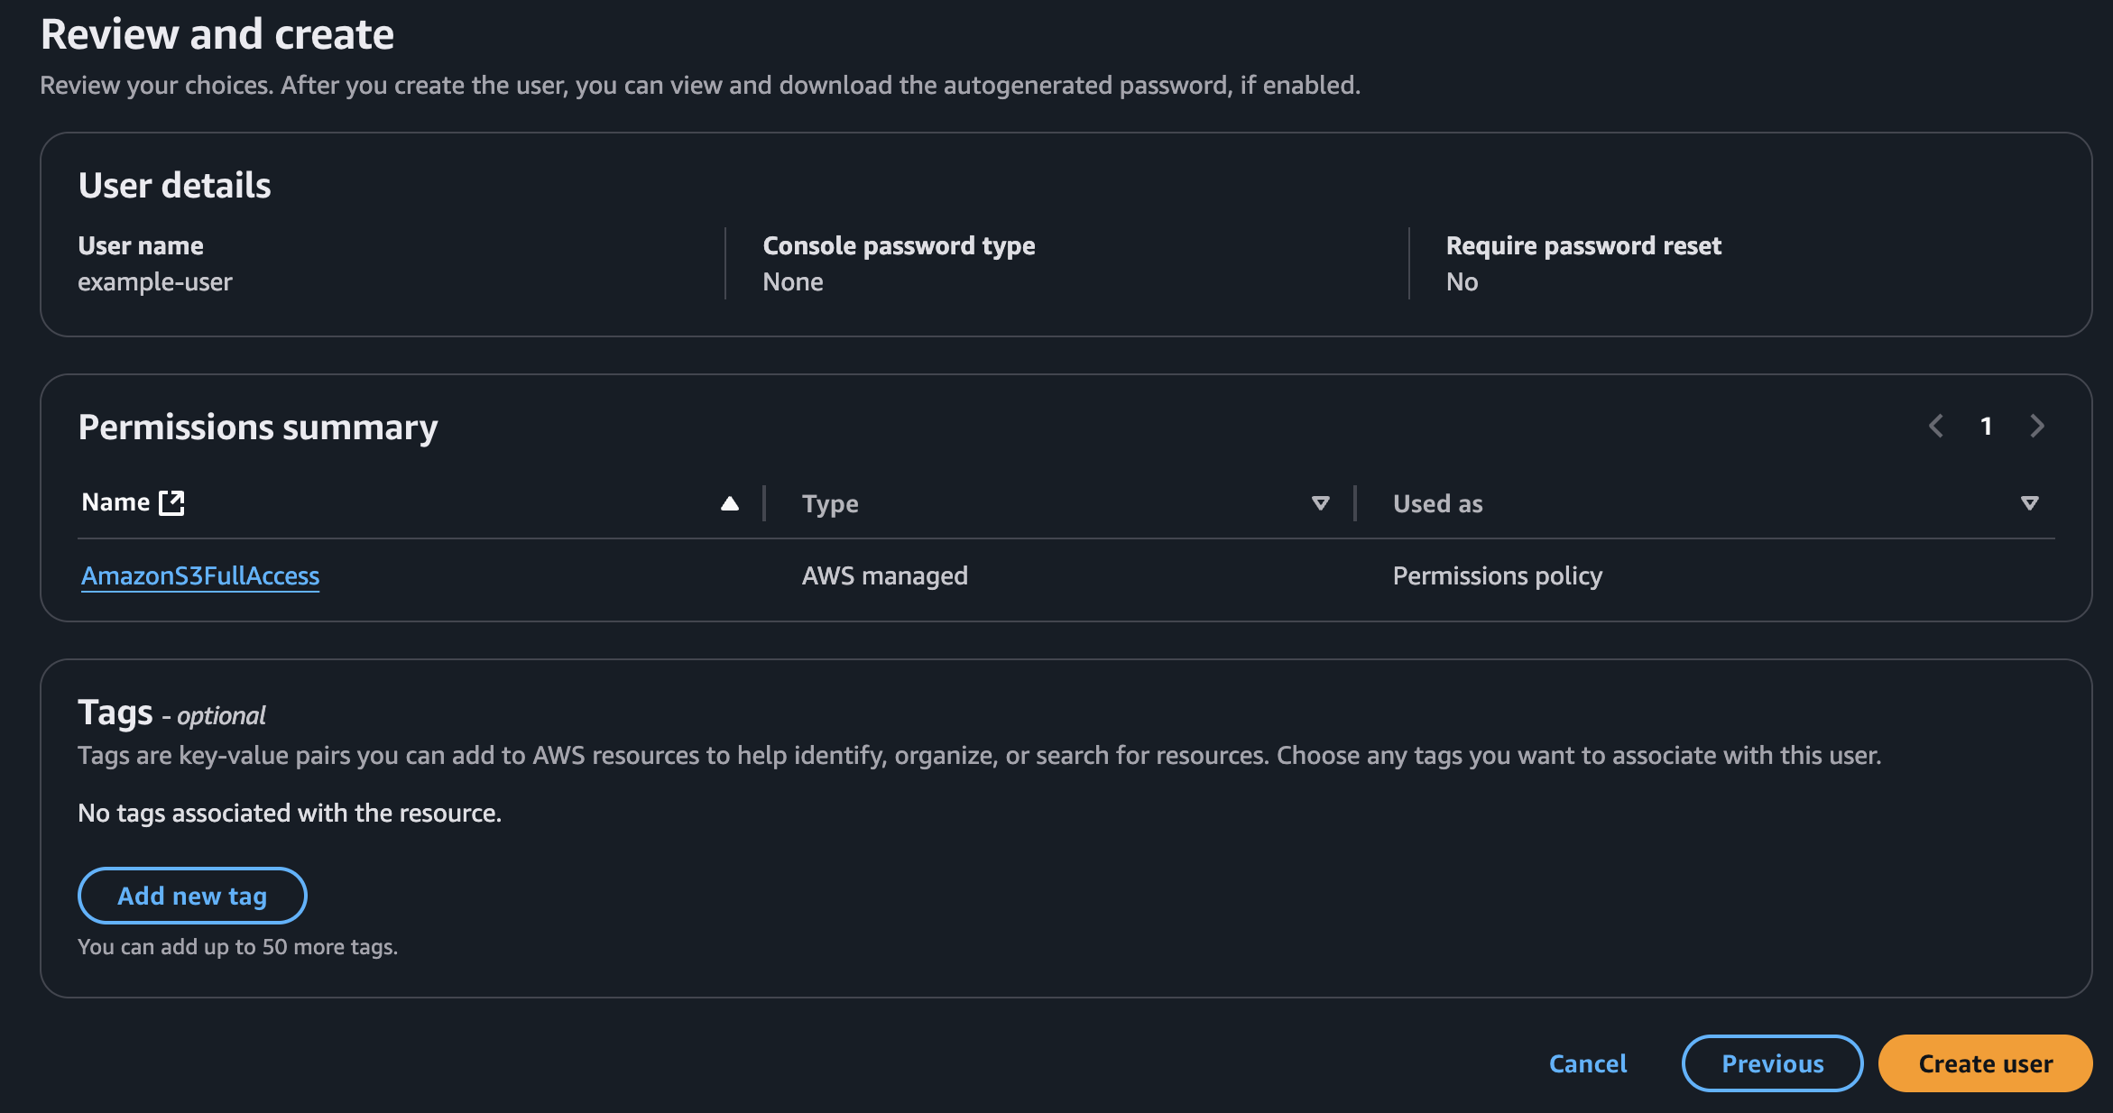The width and height of the screenshot is (2113, 1113).
Task: Select the external link glyph in the policy table
Action: tap(171, 501)
